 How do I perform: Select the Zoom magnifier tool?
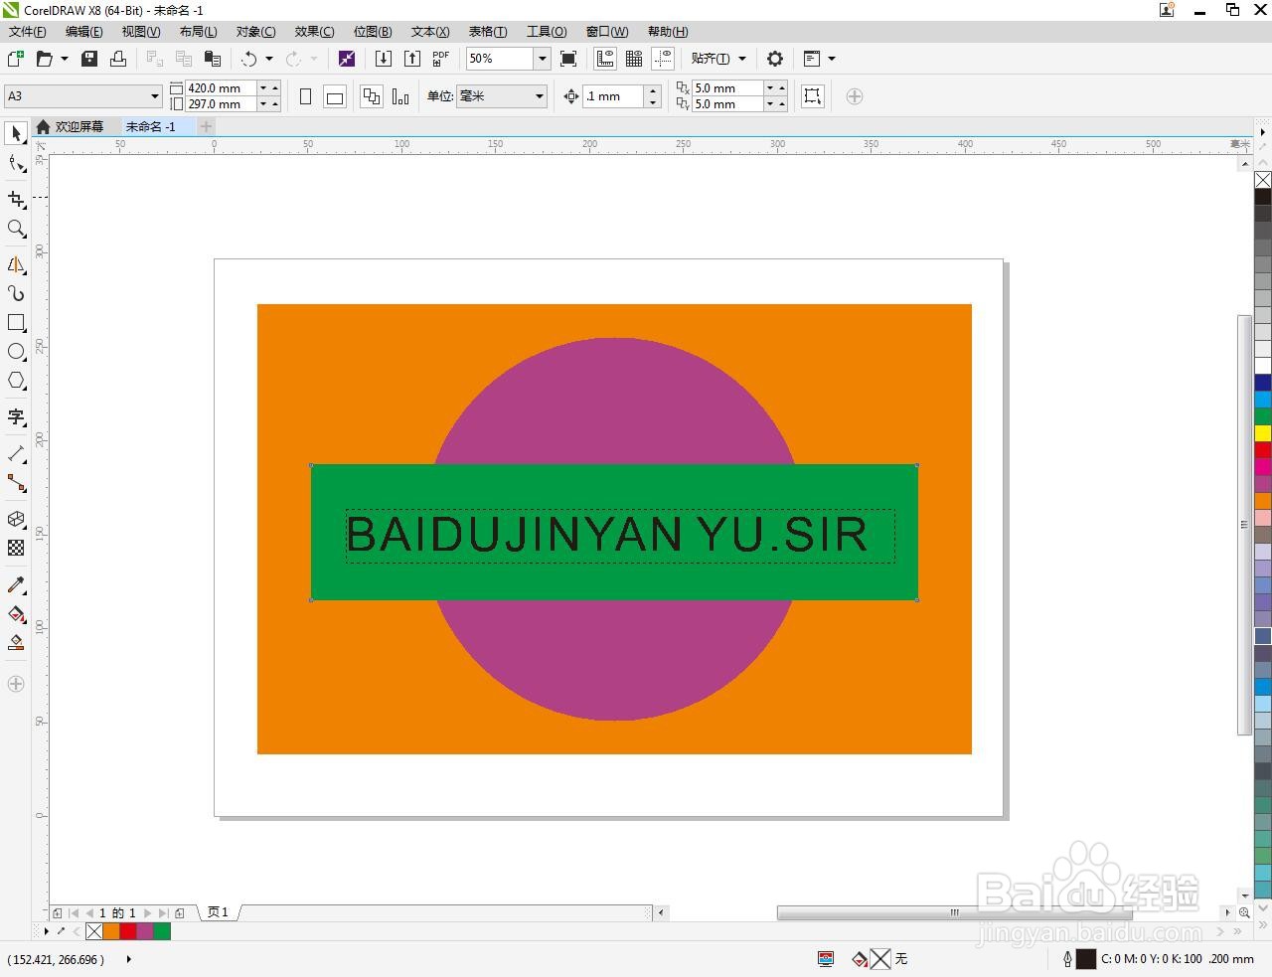(16, 229)
